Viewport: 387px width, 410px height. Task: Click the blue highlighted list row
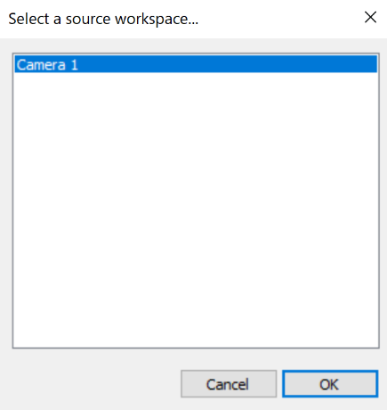[x=196, y=64]
